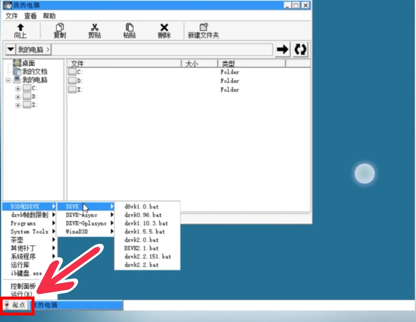Click the chevron after 我的电脑 in the address bar
The width and height of the screenshot is (416, 322).
pos(48,49)
